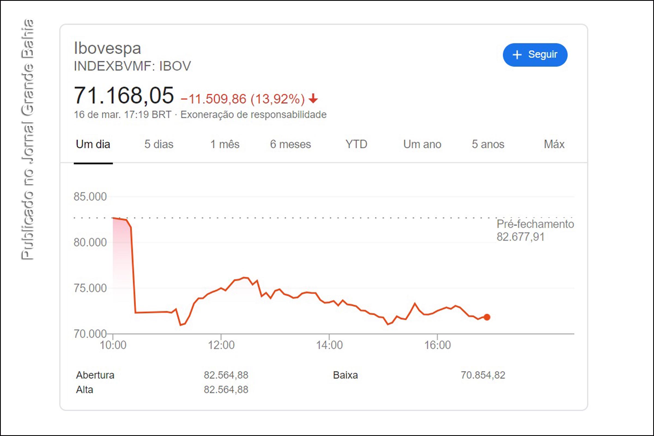This screenshot has height=436, width=654.
Task: Select the red endpoint dot on the chart
Action: tap(487, 317)
